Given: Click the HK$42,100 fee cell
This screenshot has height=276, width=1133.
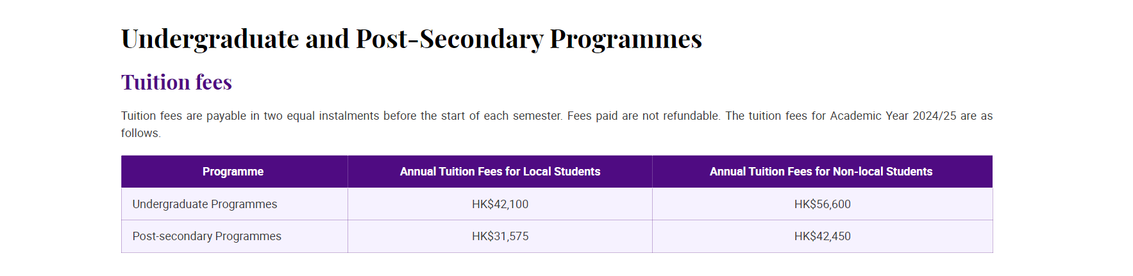Looking at the screenshot, I should [500, 204].
